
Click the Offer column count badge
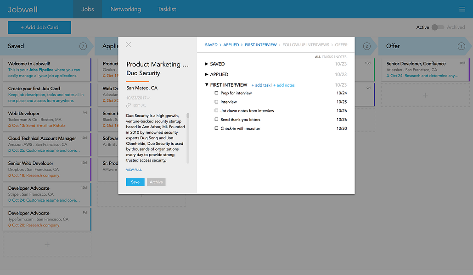click(461, 46)
